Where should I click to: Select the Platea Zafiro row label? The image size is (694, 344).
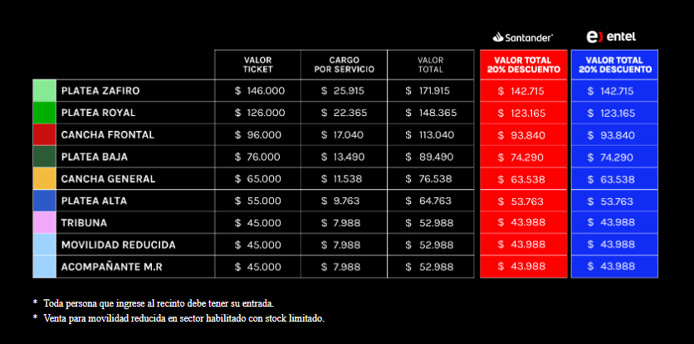tap(100, 90)
